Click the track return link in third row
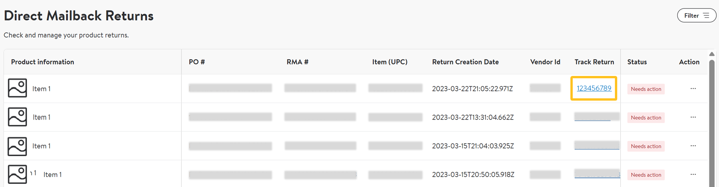Image resolution: width=719 pixels, height=187 pixels. (x=597, y=145)
